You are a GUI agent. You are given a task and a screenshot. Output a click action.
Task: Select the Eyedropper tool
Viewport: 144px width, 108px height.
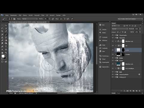coord(6,31)
